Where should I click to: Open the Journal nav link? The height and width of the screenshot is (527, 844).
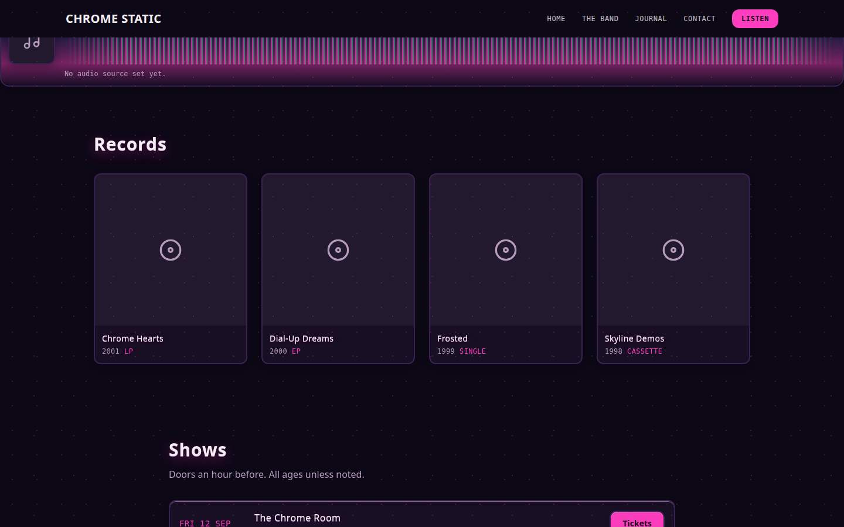(x=651, y=19)
